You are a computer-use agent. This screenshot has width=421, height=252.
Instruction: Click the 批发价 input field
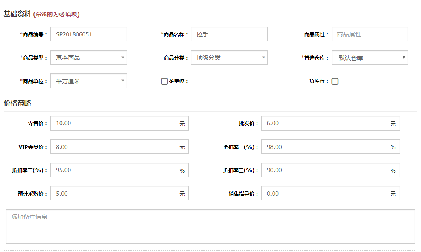pyautogui.click(x=325, y=123)
